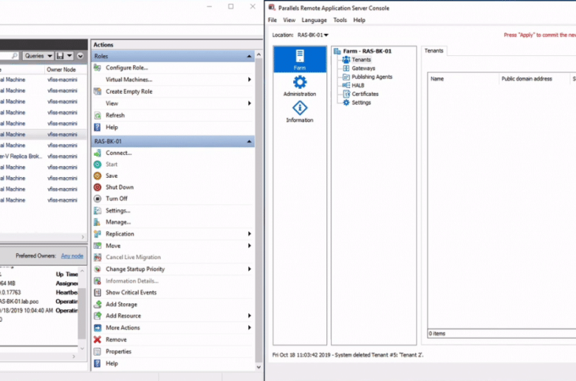576x381 pixels.
Task: Select the Farm category in Parallels console
Action: pos(300,60)
